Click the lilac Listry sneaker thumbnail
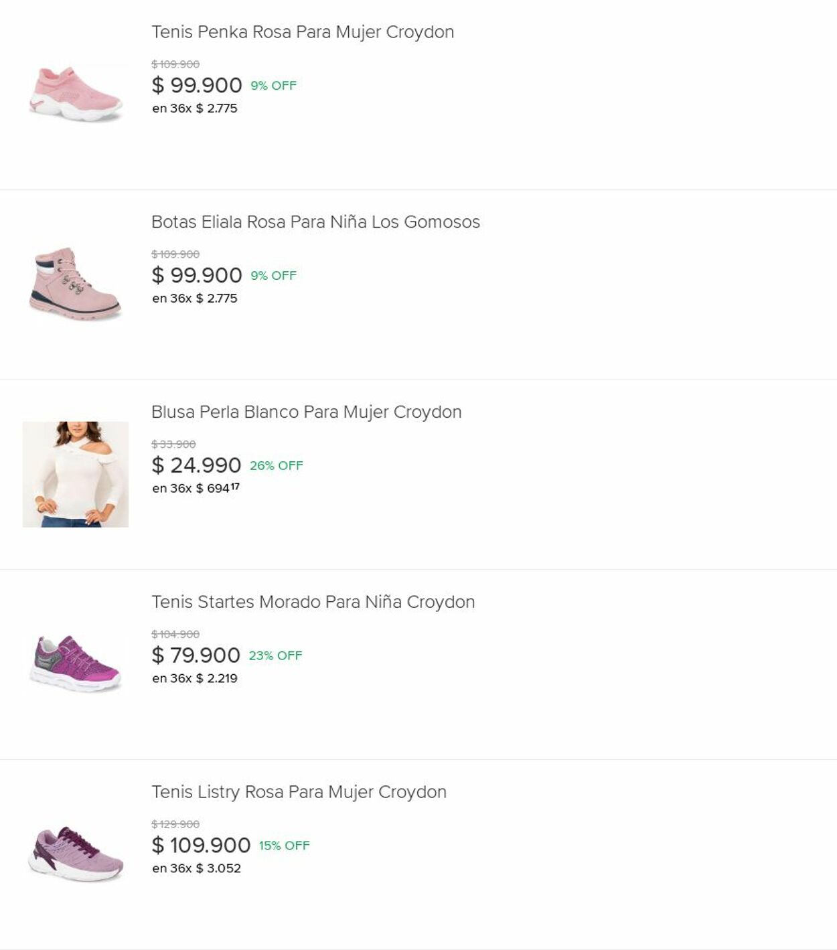 click(x=76, y=854)
